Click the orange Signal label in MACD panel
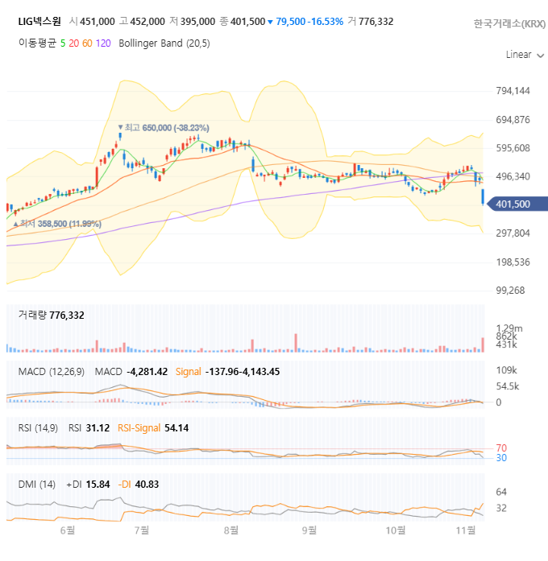The width and height of the screenshot is (548, 561). [x=189, y=372]
